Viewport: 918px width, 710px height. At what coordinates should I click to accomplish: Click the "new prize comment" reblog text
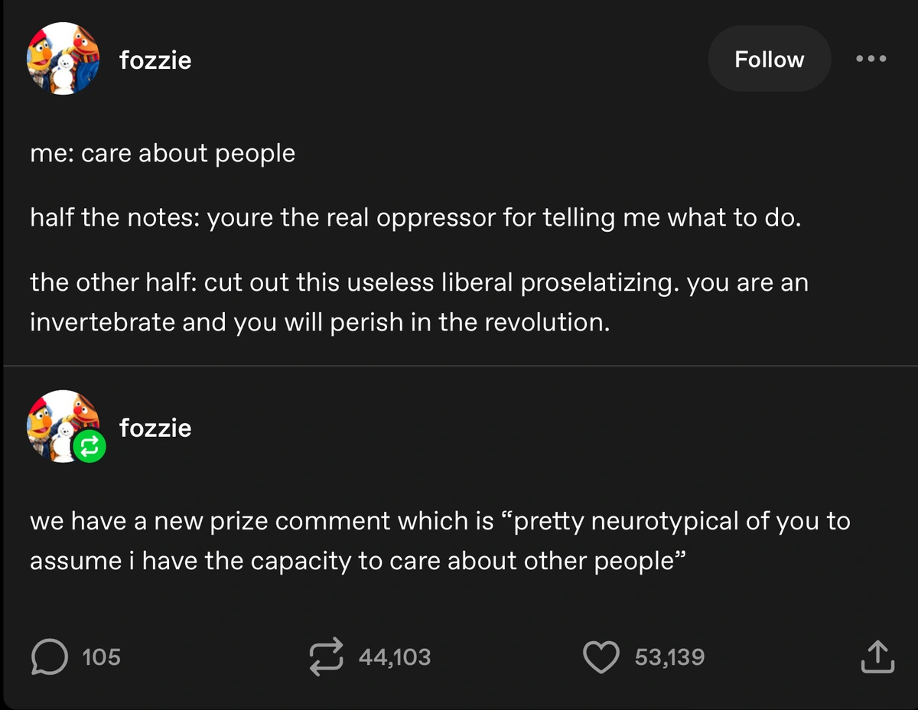(440, 541)
